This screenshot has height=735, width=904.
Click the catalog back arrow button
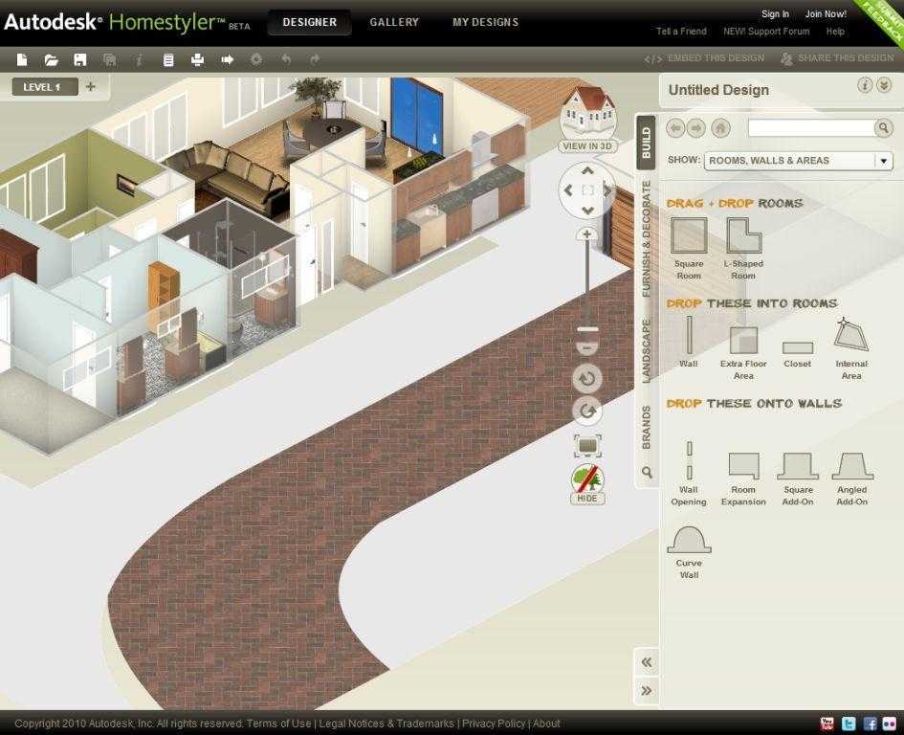(x=675, y=128)
